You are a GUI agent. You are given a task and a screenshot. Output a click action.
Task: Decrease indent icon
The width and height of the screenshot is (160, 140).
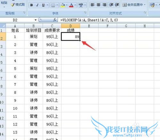pyautogui.click(x=111, y=5)
